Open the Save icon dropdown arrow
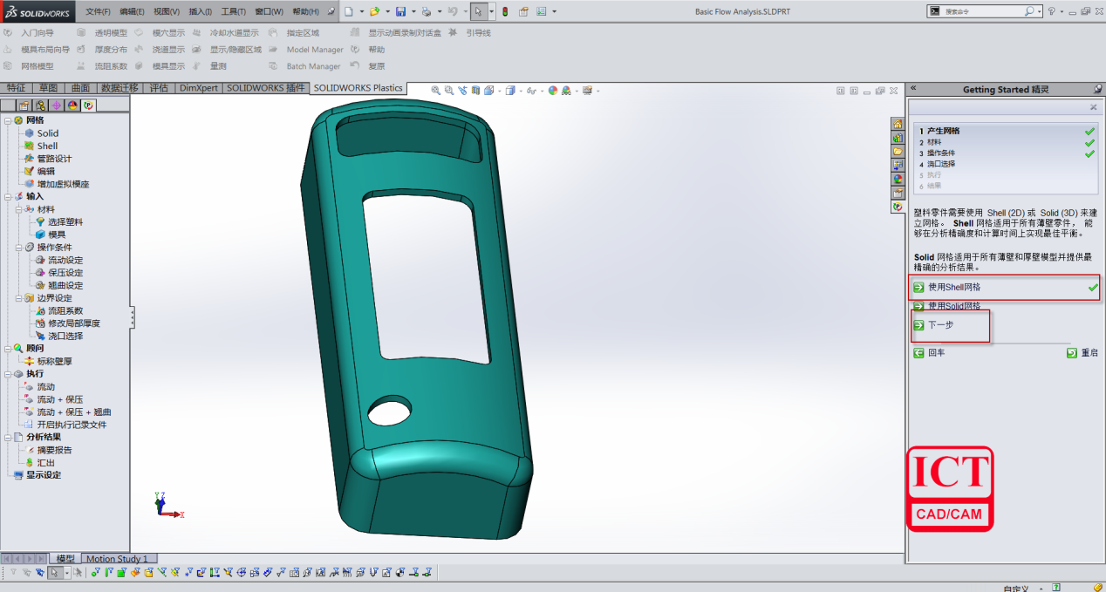 412,11
